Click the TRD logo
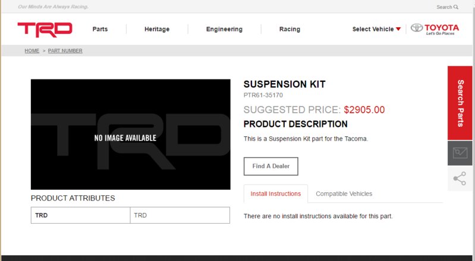 pos(45,29)
